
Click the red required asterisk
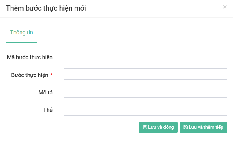[x=51, y=75]
